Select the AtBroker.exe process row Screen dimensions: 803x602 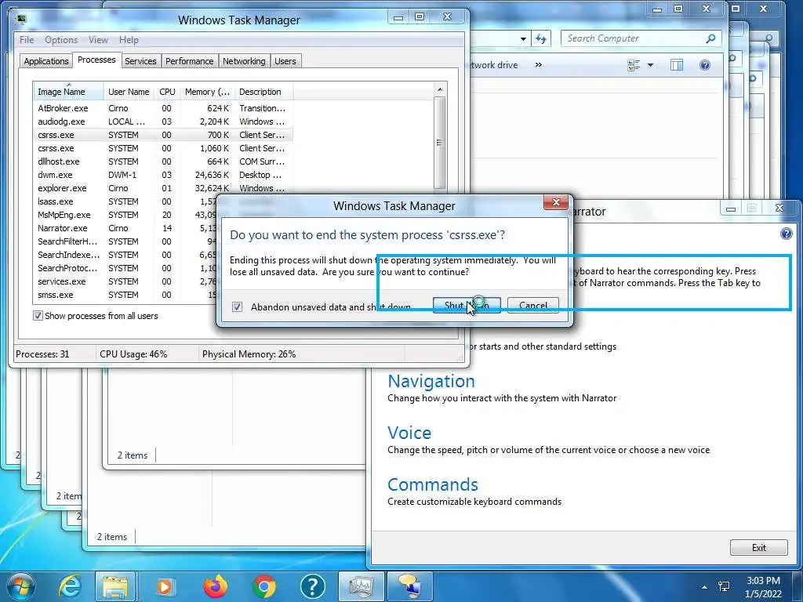click(163, 108)
